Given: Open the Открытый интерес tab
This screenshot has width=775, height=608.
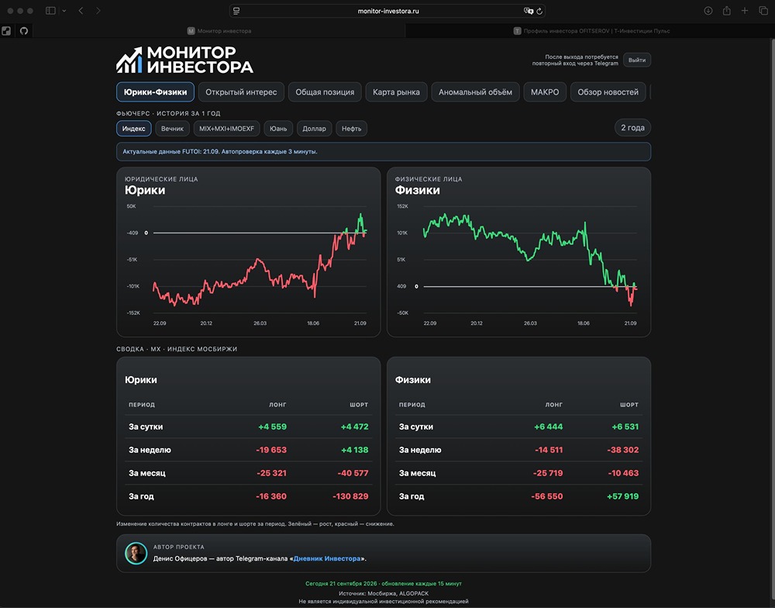Looking at the screenshot, I should coord(241,92).
